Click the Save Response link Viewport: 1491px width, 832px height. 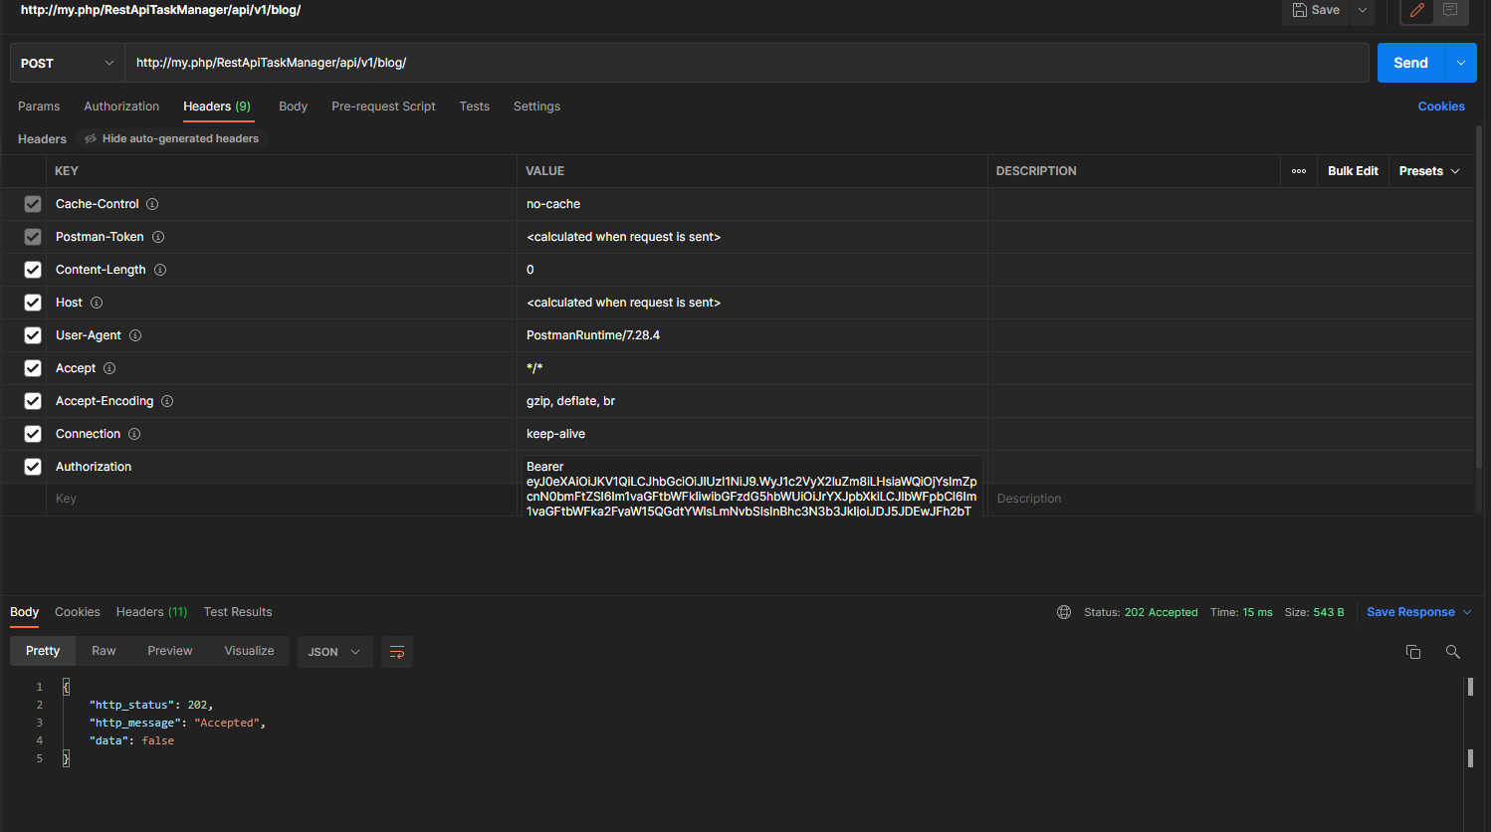coord(1410,612)
